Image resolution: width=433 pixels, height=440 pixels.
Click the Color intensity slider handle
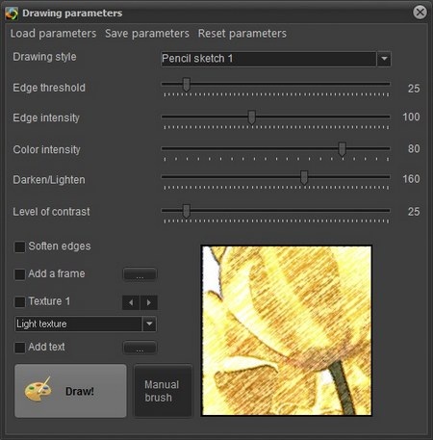pos(343,149)
